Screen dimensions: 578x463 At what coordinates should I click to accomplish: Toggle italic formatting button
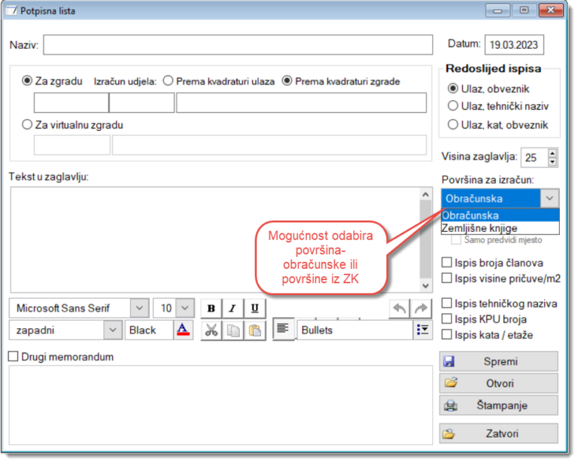pyautogui.click(x=233, y=308)
